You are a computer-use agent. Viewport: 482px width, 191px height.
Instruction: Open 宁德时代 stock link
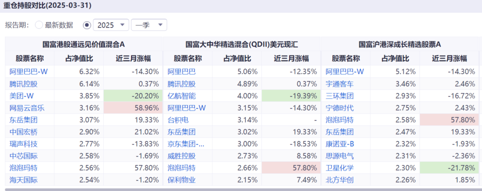pos(339,108)
